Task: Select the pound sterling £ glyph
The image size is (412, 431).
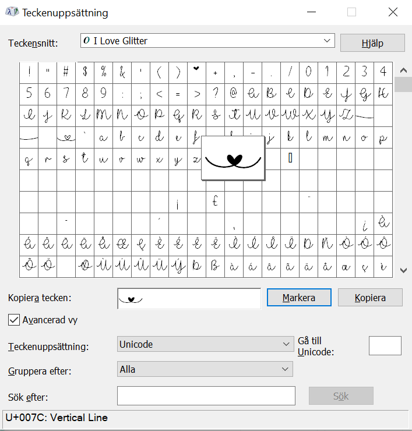Action: tap(215, 202)
